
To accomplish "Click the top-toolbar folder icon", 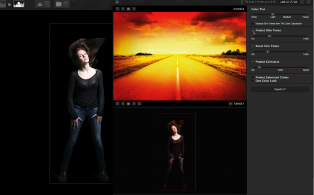I will coord(59,4).
